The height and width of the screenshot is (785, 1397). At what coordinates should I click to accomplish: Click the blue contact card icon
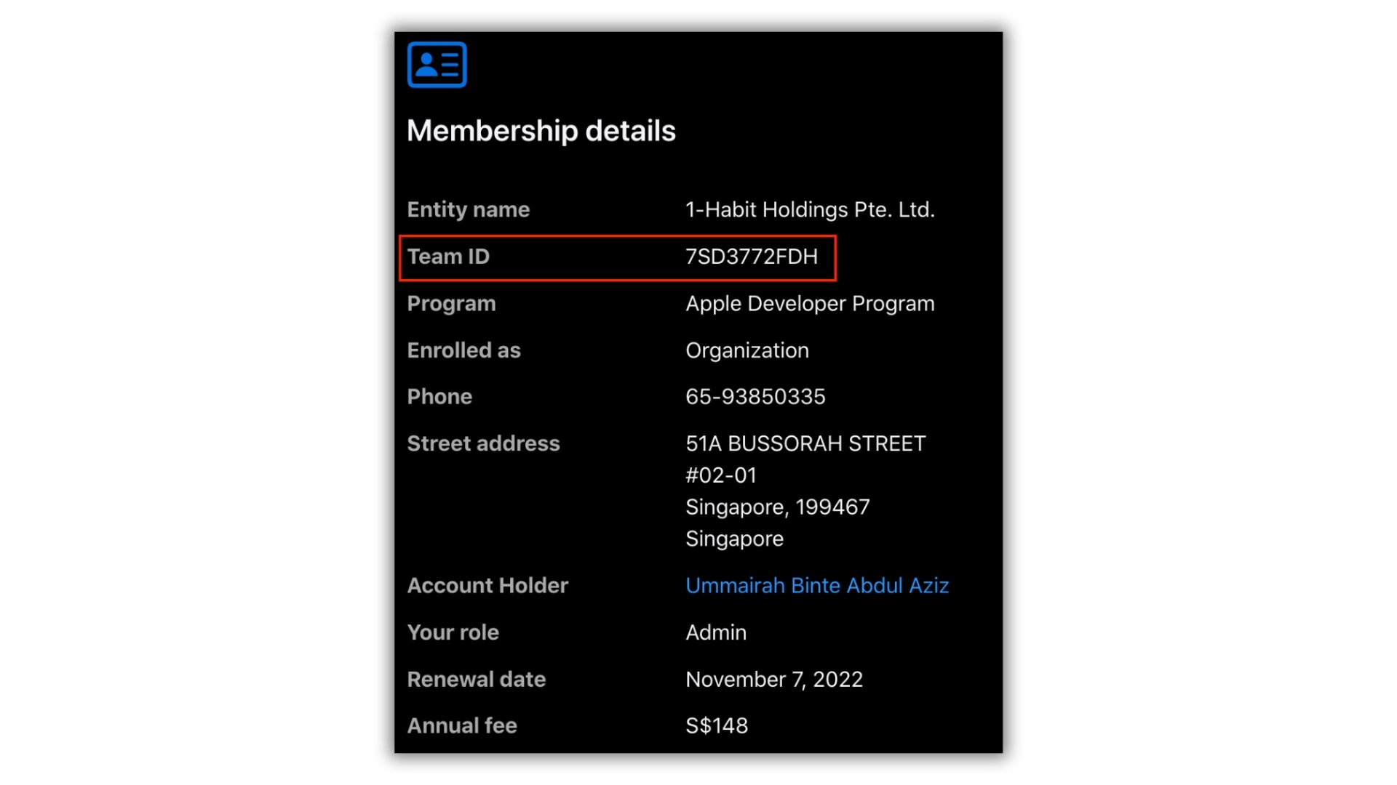click(x=435, y=64)
